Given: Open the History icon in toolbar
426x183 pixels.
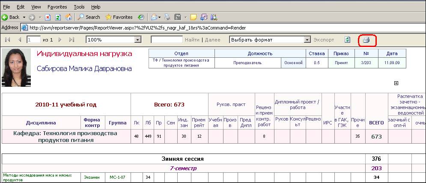Looking at the screenshot, I should [x=141, y=17].
